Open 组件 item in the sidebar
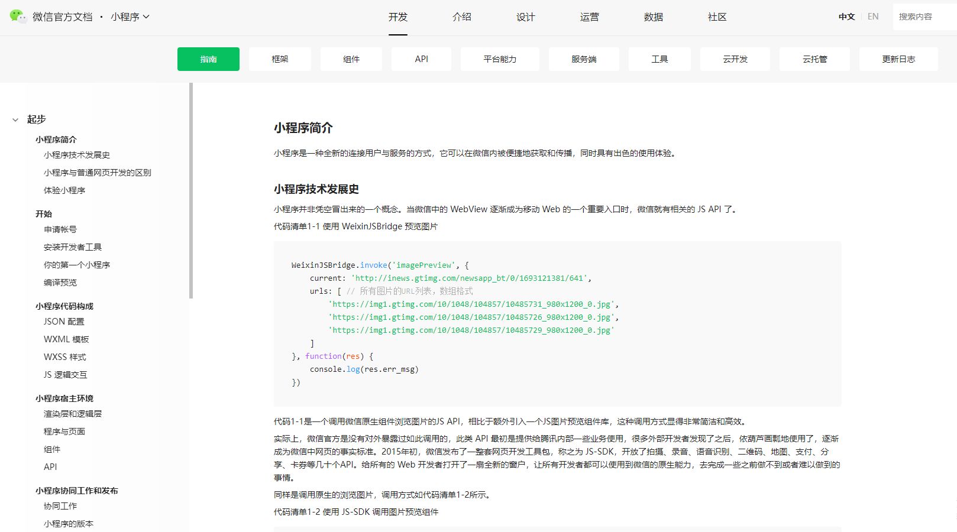Image resolution: width=957 pixels, height=532 pixels. 52,449
